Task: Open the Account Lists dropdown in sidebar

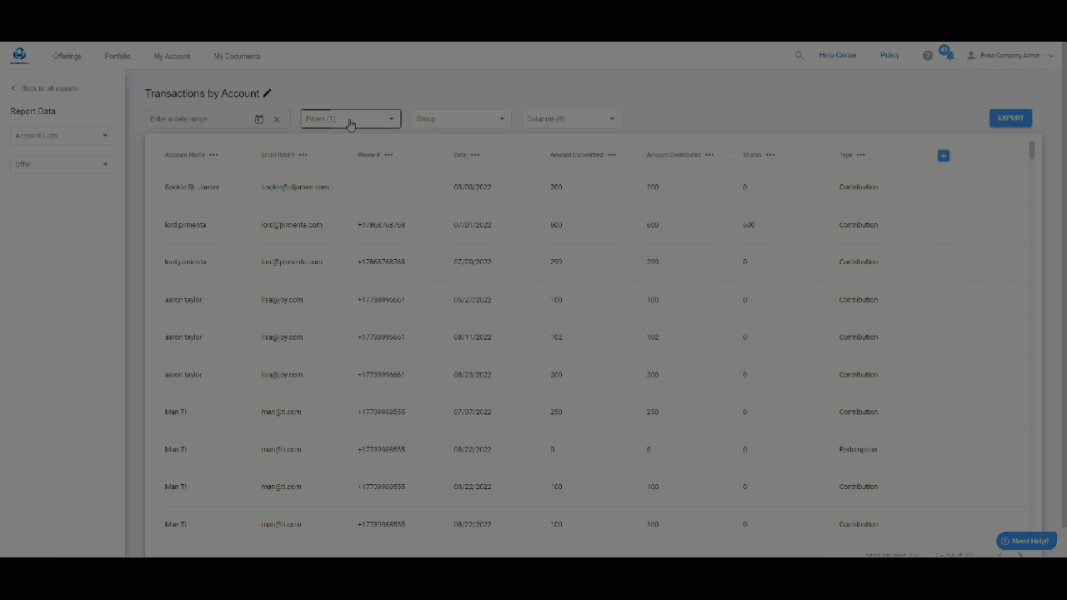Action: 62,136
